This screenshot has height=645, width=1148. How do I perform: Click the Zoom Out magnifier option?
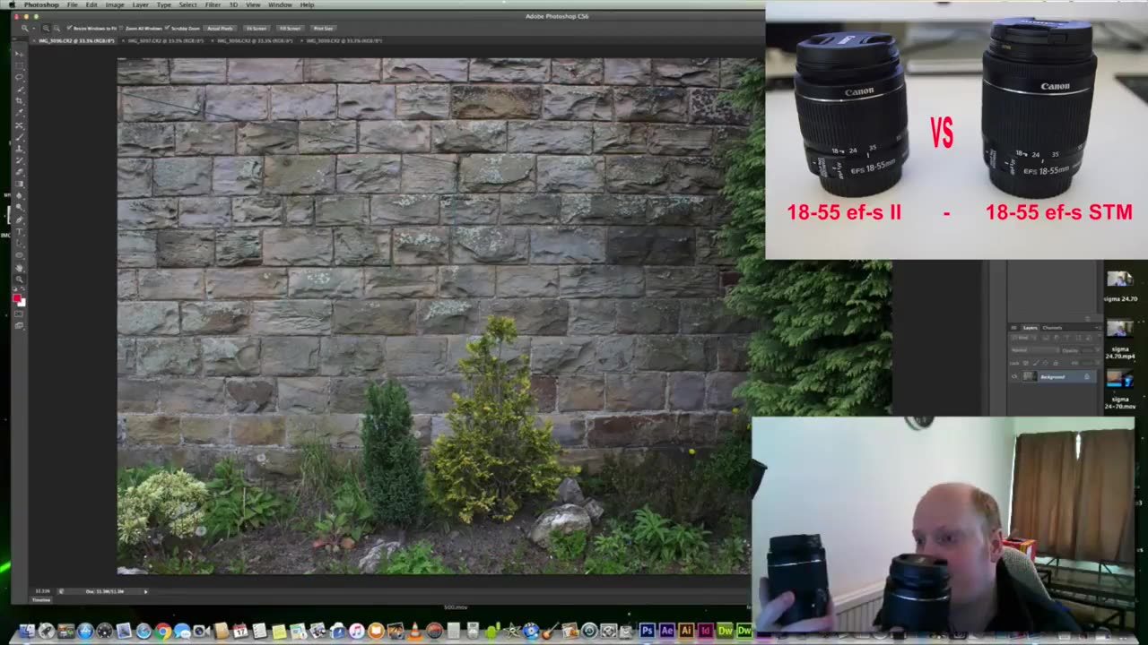[57, 29]
